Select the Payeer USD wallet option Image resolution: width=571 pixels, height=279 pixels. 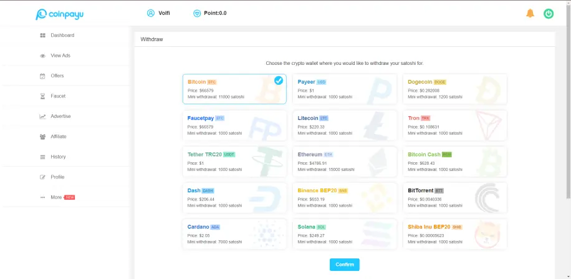[x=345, y=89]
